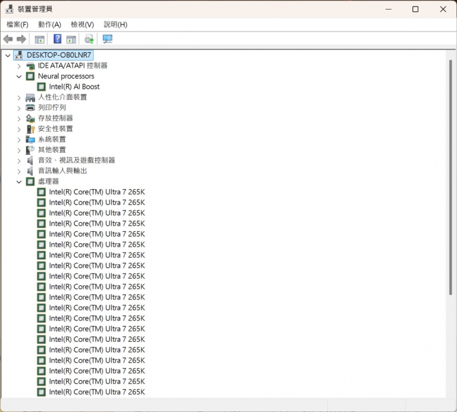Viewport: 457px width, 412px height.
Task: Select the '安全性裝置' label
Action: 55,128
